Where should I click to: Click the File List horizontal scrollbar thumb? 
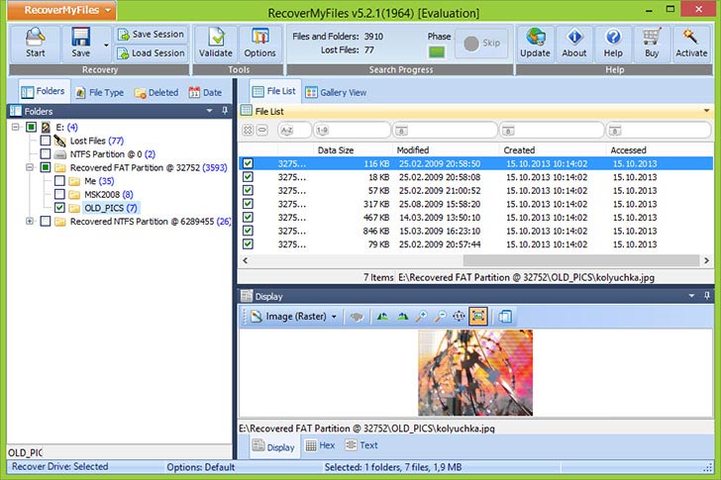coord(581,260)
